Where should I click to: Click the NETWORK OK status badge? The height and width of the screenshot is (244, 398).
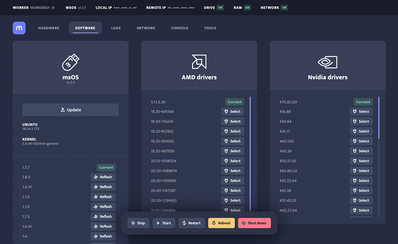pyautogui.click(x=284, y=8)
